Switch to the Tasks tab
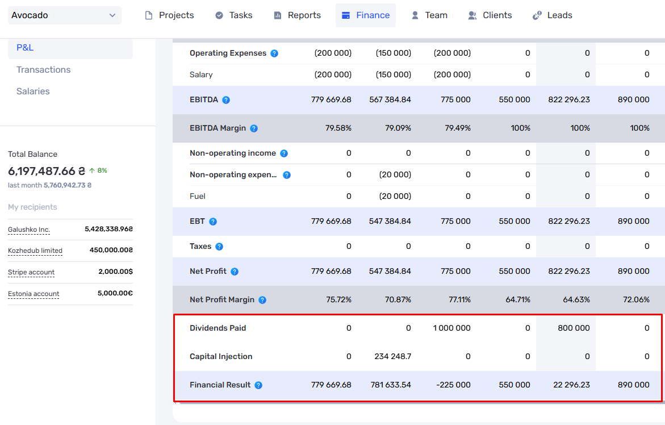 pos(233,15)
